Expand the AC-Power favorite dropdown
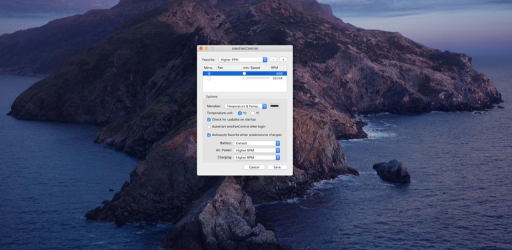The height and width of the screenshot is (250, 512). [x=256, y=150]
